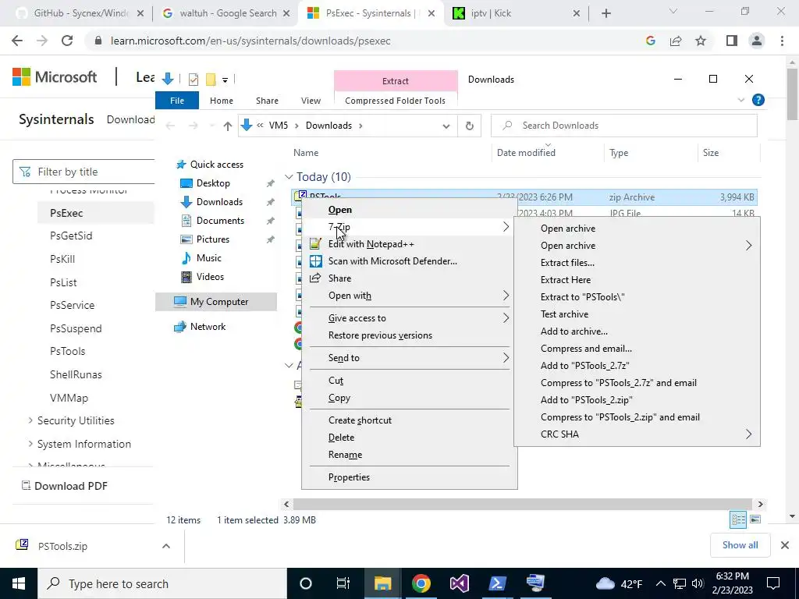
Task: Reload the PsExec page
Action: [x=67, y=41]
